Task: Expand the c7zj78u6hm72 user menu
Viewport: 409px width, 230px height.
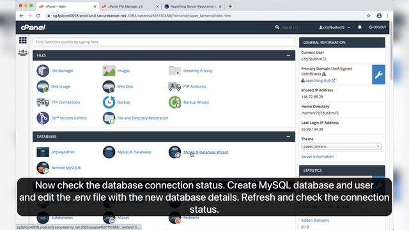Action: pyautogui.click(x=334, y=27)
